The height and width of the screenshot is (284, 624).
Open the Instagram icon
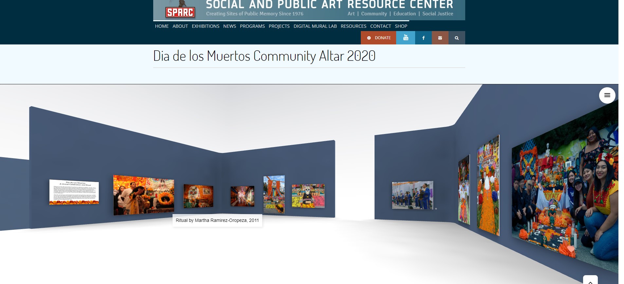coord(440,38)
